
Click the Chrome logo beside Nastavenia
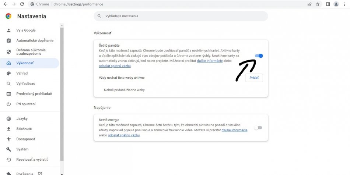point(8,16)
